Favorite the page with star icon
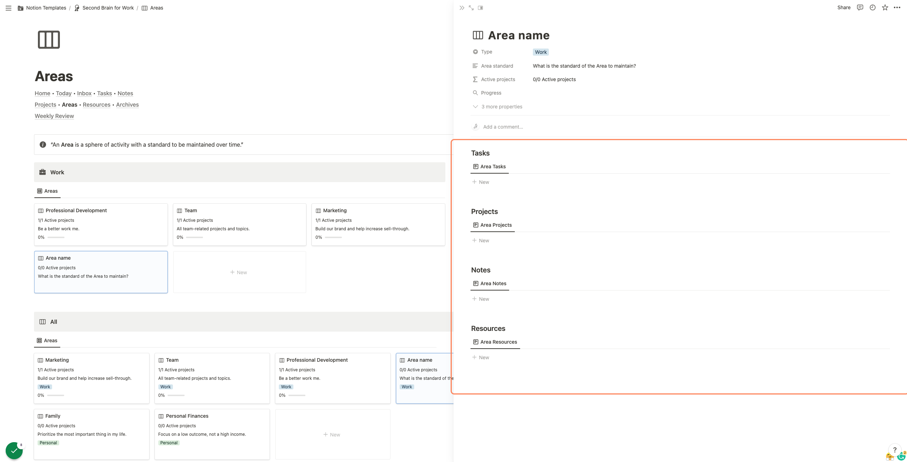Viewport: 907px width, 462px height. tap(885, 7)
